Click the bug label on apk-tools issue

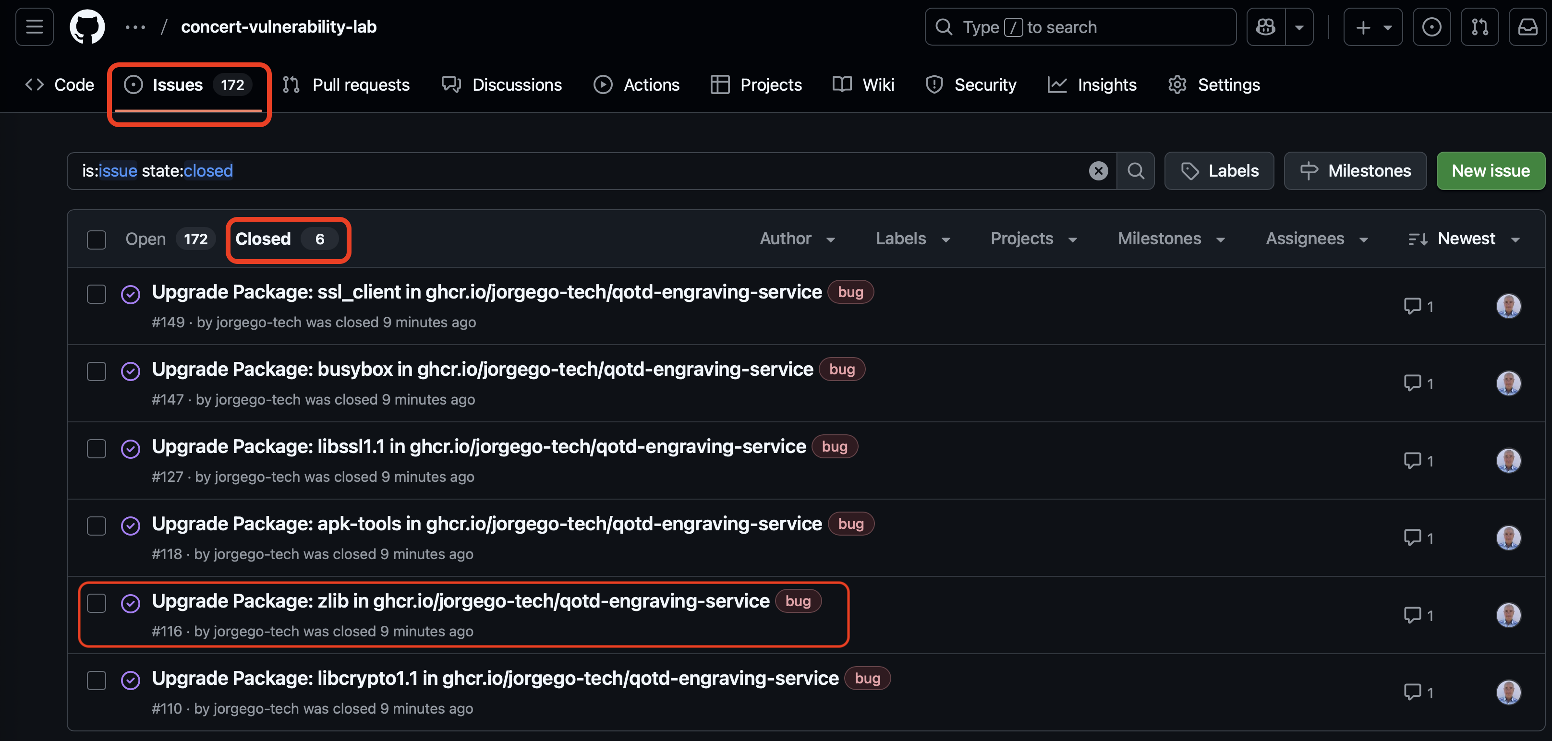tap(851, 524)
